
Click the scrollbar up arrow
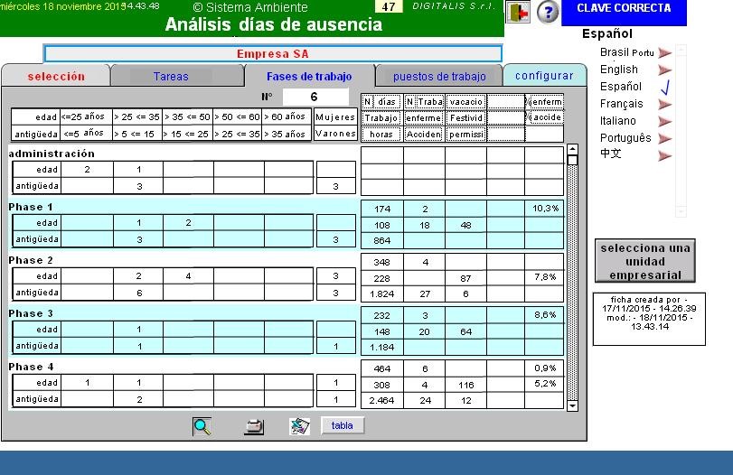pos(572,150)
